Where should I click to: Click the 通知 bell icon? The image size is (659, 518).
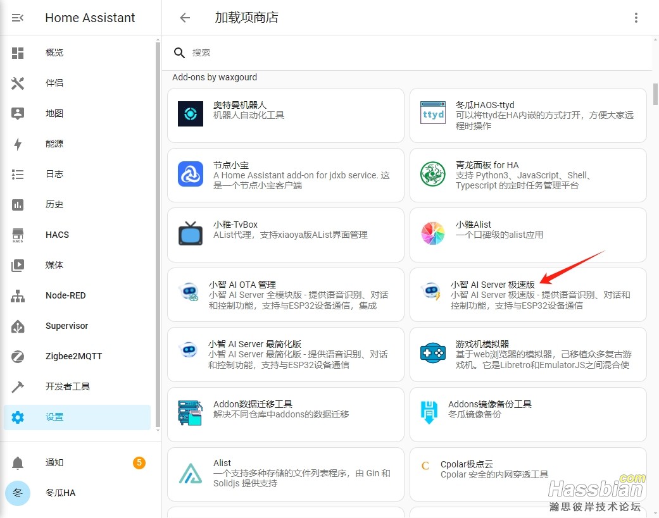pos(18,462)
